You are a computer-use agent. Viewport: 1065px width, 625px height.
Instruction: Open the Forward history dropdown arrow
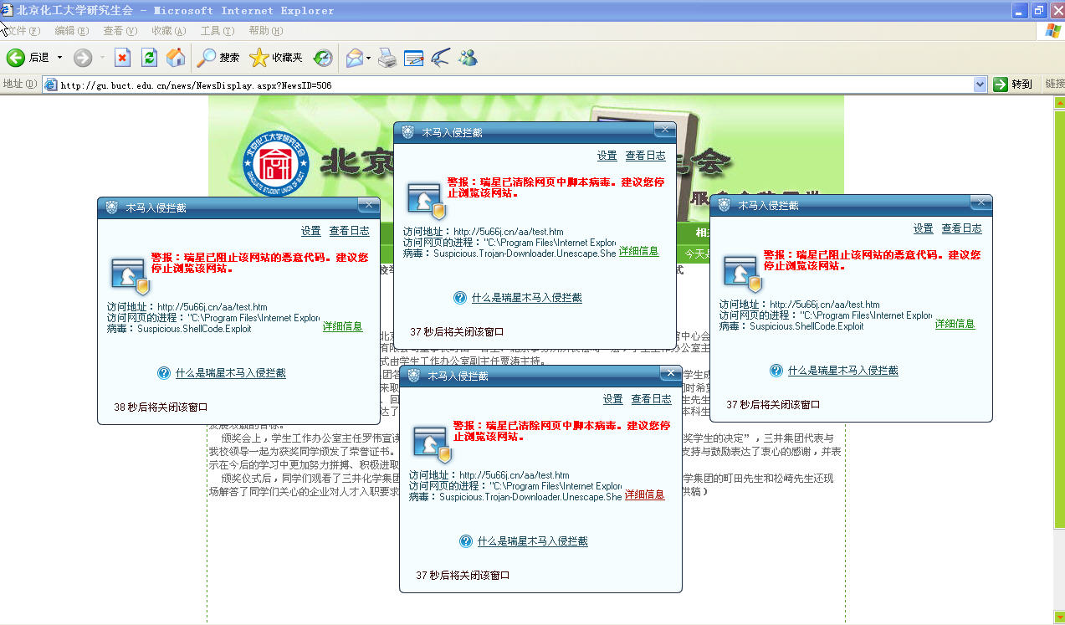[x=103, y=58]
